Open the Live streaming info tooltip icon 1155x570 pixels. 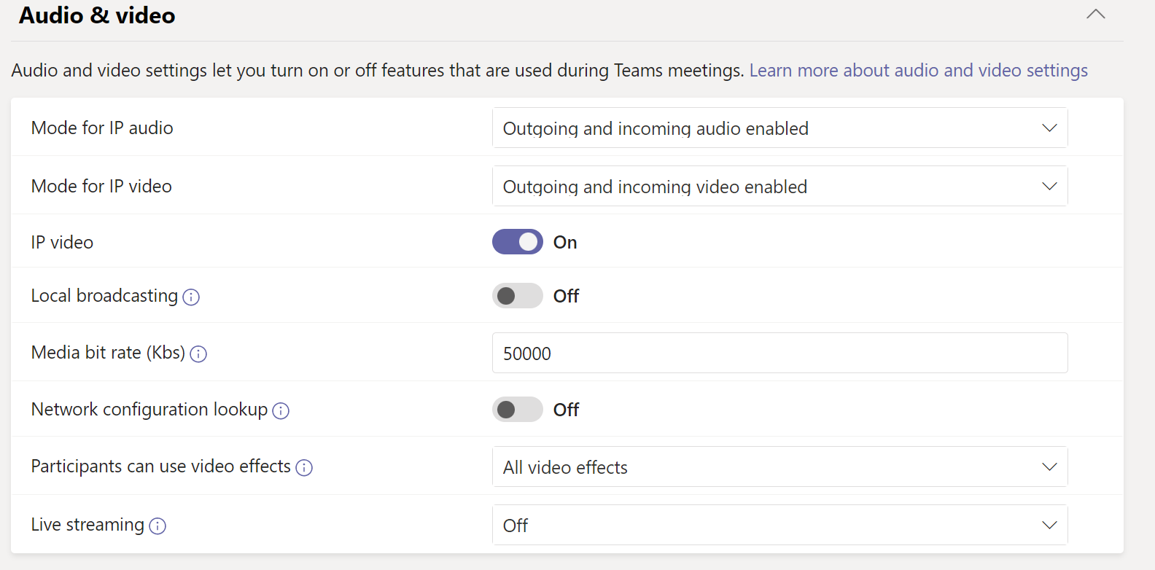coord(157,526)
